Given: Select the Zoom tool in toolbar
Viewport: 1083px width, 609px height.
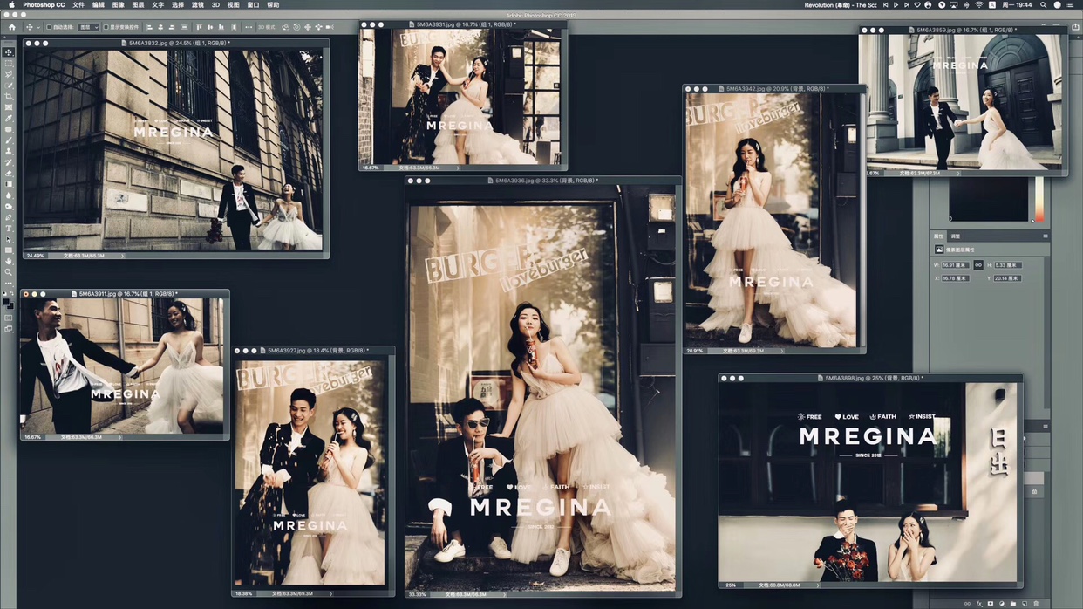Looking at the screenshot, I should coord(9,272).
